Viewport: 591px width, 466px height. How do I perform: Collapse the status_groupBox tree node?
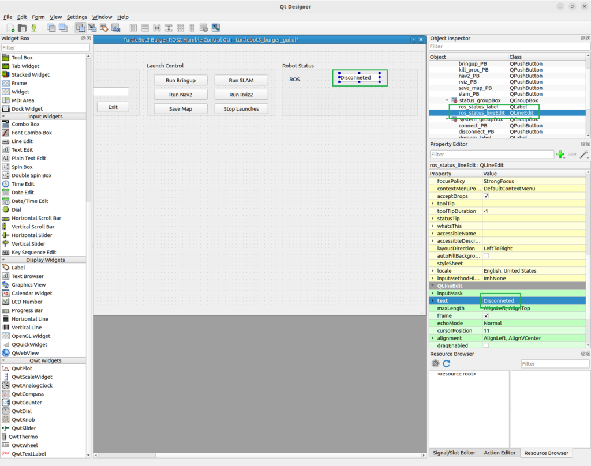447,100
